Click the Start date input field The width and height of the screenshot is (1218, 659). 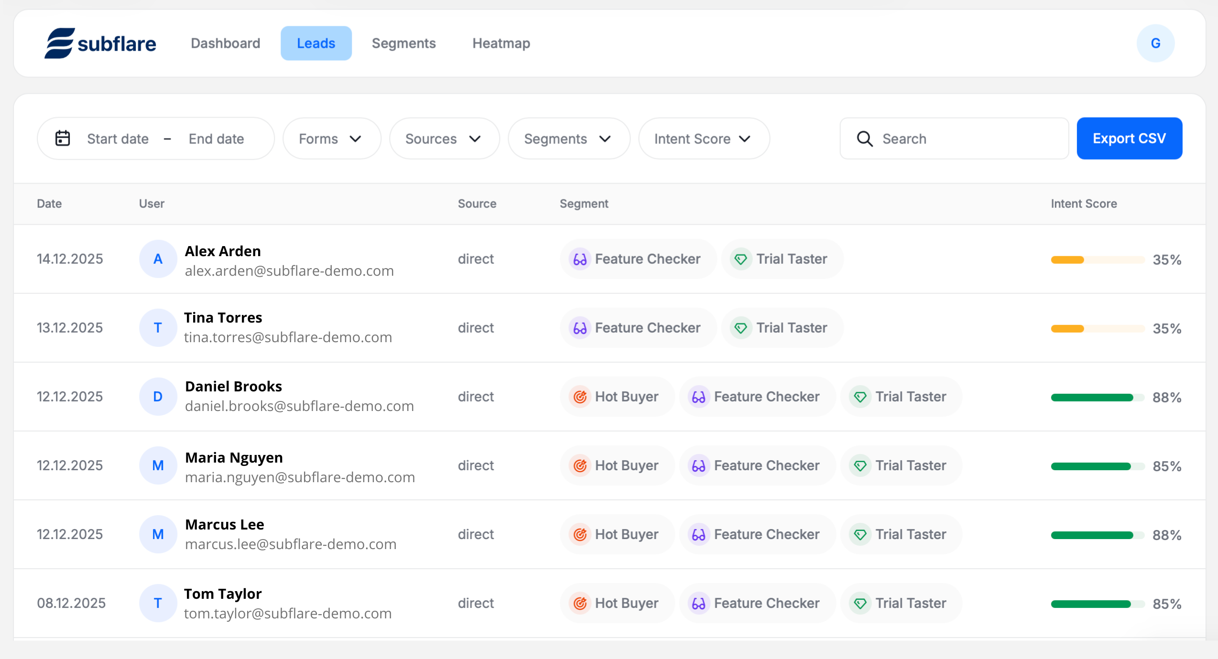(118, 139)
